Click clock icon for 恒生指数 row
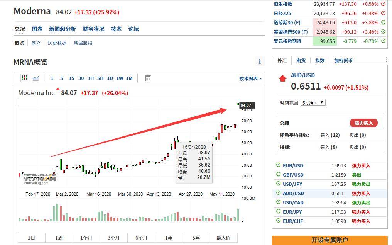This screenshot has width=392, height=245. [x=383, y=4]
